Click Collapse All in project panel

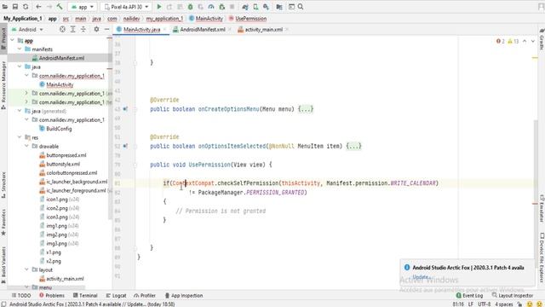tap(83, 30)
